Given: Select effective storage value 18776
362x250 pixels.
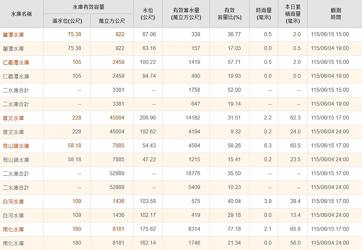Looking at the screenshot, I should (193, 173).
